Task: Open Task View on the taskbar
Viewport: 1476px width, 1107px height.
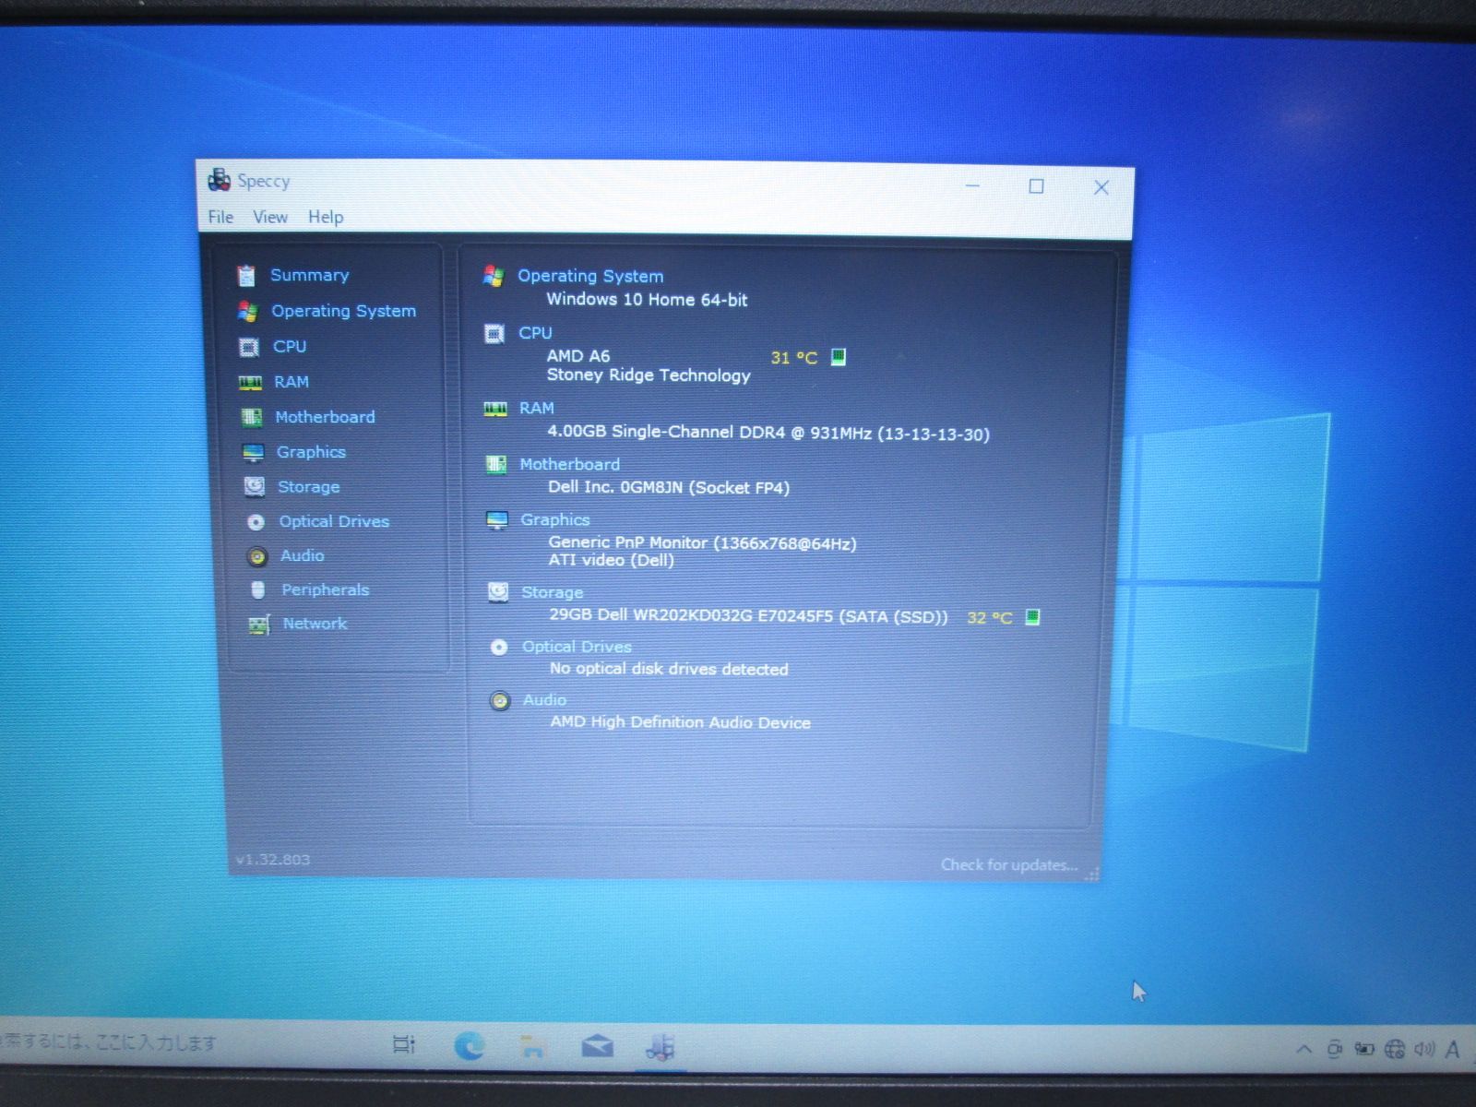Action: (x=404, y=1044)
